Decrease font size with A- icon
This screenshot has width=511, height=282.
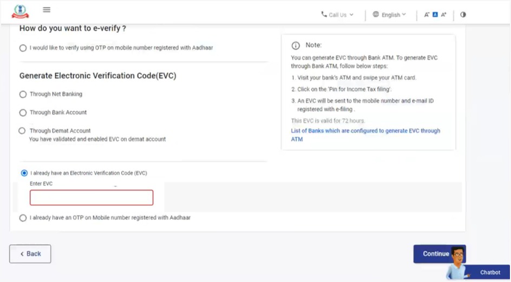[427, 15]
